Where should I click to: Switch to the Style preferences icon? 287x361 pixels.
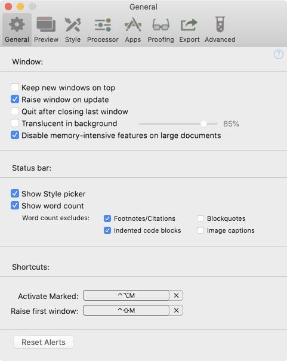[x=73, y=30]
